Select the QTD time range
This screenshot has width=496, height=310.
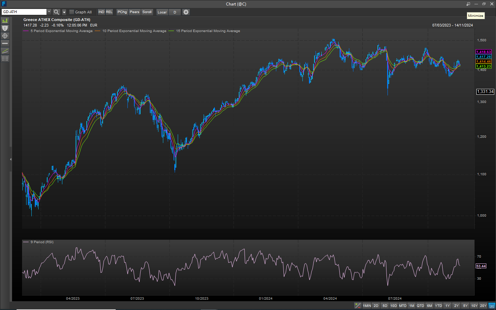coord(421,306)
